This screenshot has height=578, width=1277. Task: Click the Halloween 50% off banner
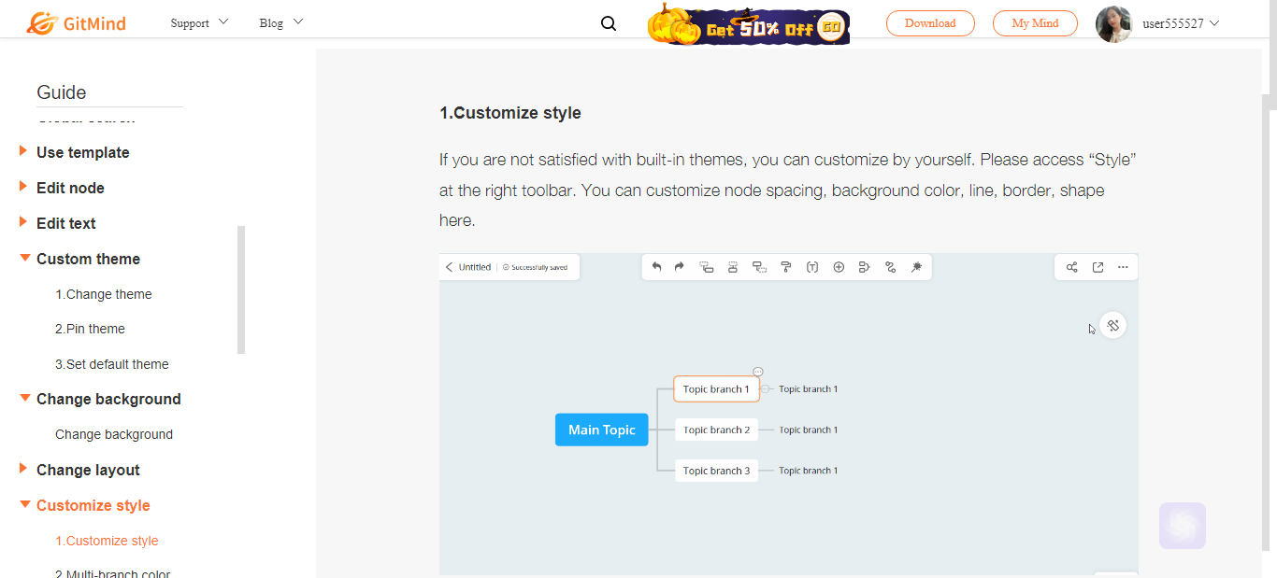(x=748, y=24)
